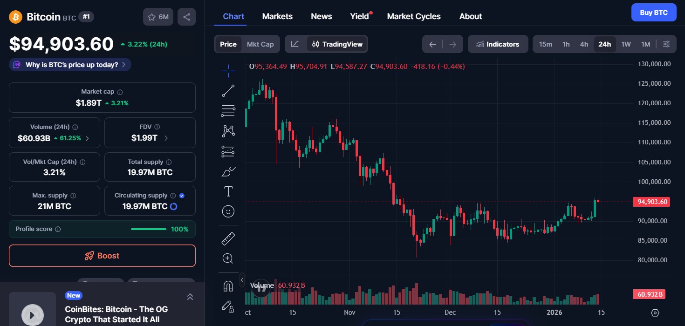Switch to the Markets tab
Screen dimensions: 685x326
pos(277,16)
